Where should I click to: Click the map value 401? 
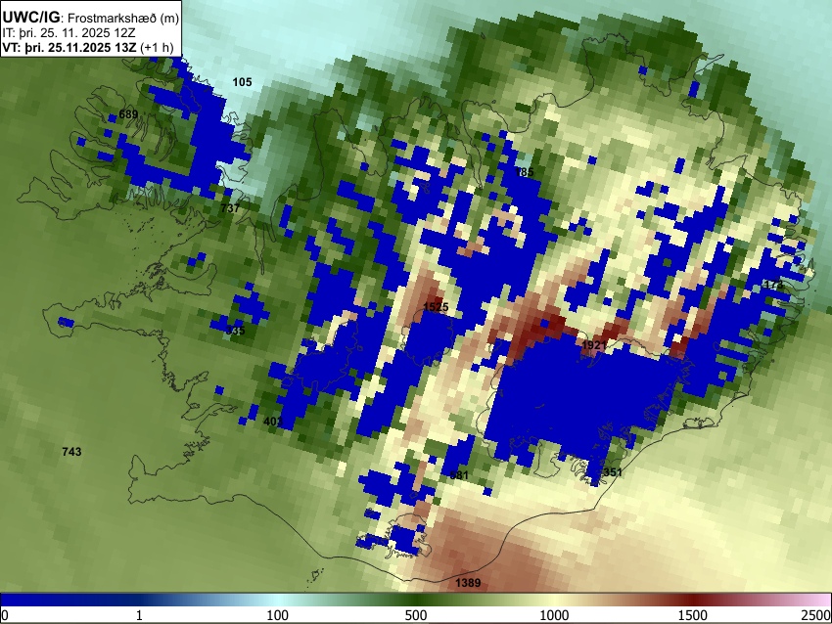[x=273, y=422]
